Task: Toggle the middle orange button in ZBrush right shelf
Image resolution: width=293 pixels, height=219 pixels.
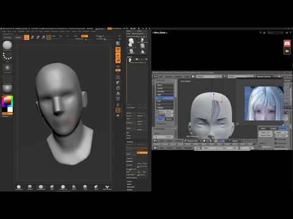Action: point(118,55)
